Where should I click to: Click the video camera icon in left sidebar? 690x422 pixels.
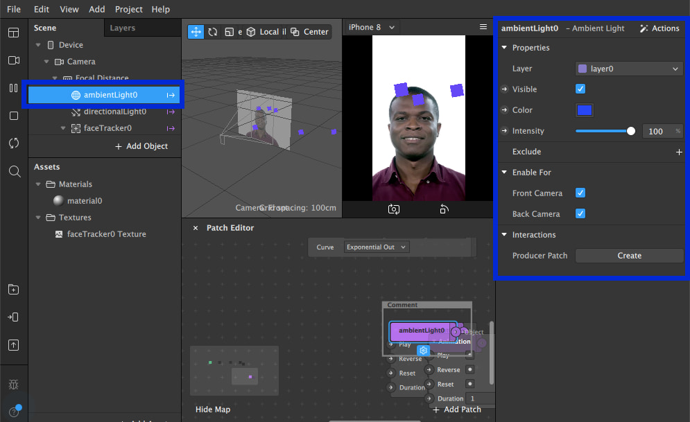tap(14, 60)
